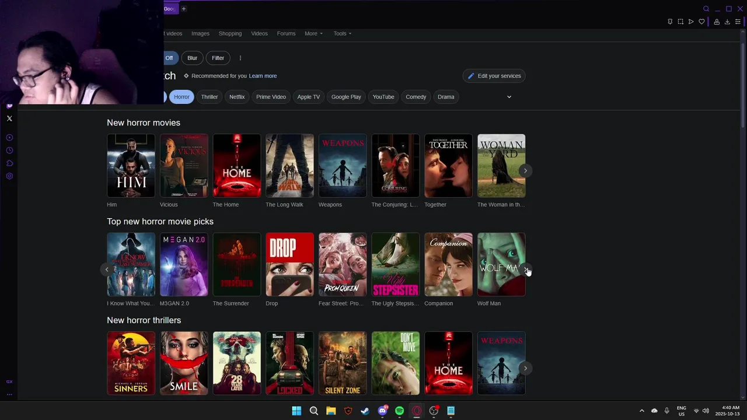This screenshot has width=747, height=420.
Task: Switch to Videos search tab
Action: point(259,33)
